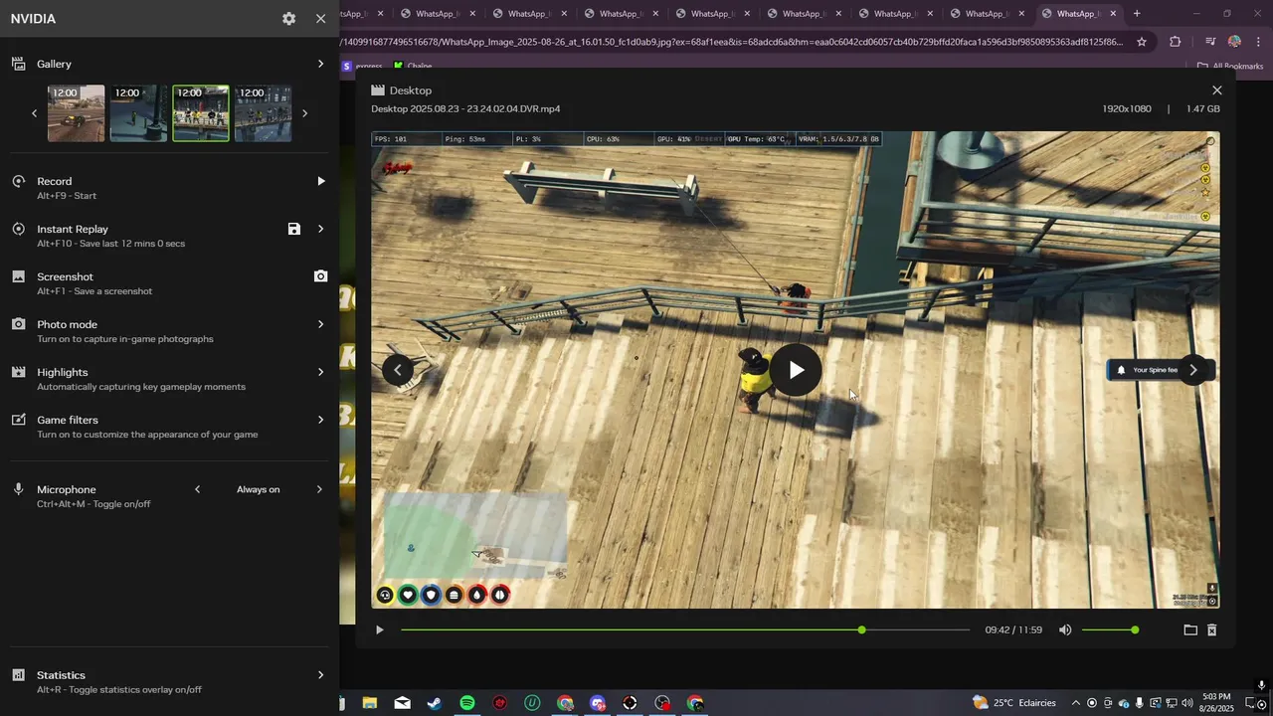Bookmark this page with the star icon
The image size is (1273, 716).
click(x=1142, y=42)
